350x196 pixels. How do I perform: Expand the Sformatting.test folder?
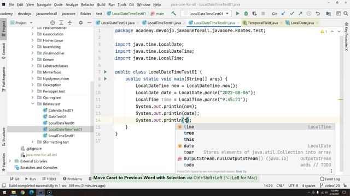click(33, 142)
